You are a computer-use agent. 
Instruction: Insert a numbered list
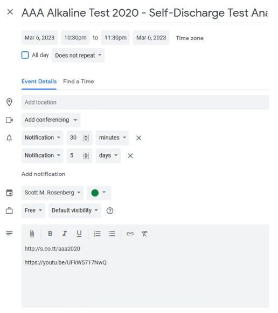pos(98,234)
